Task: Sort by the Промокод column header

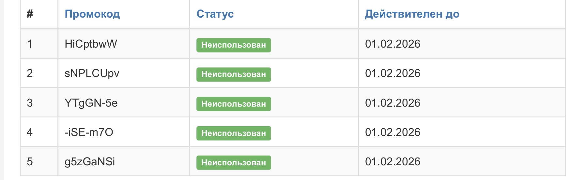Action: pos(92,14)
